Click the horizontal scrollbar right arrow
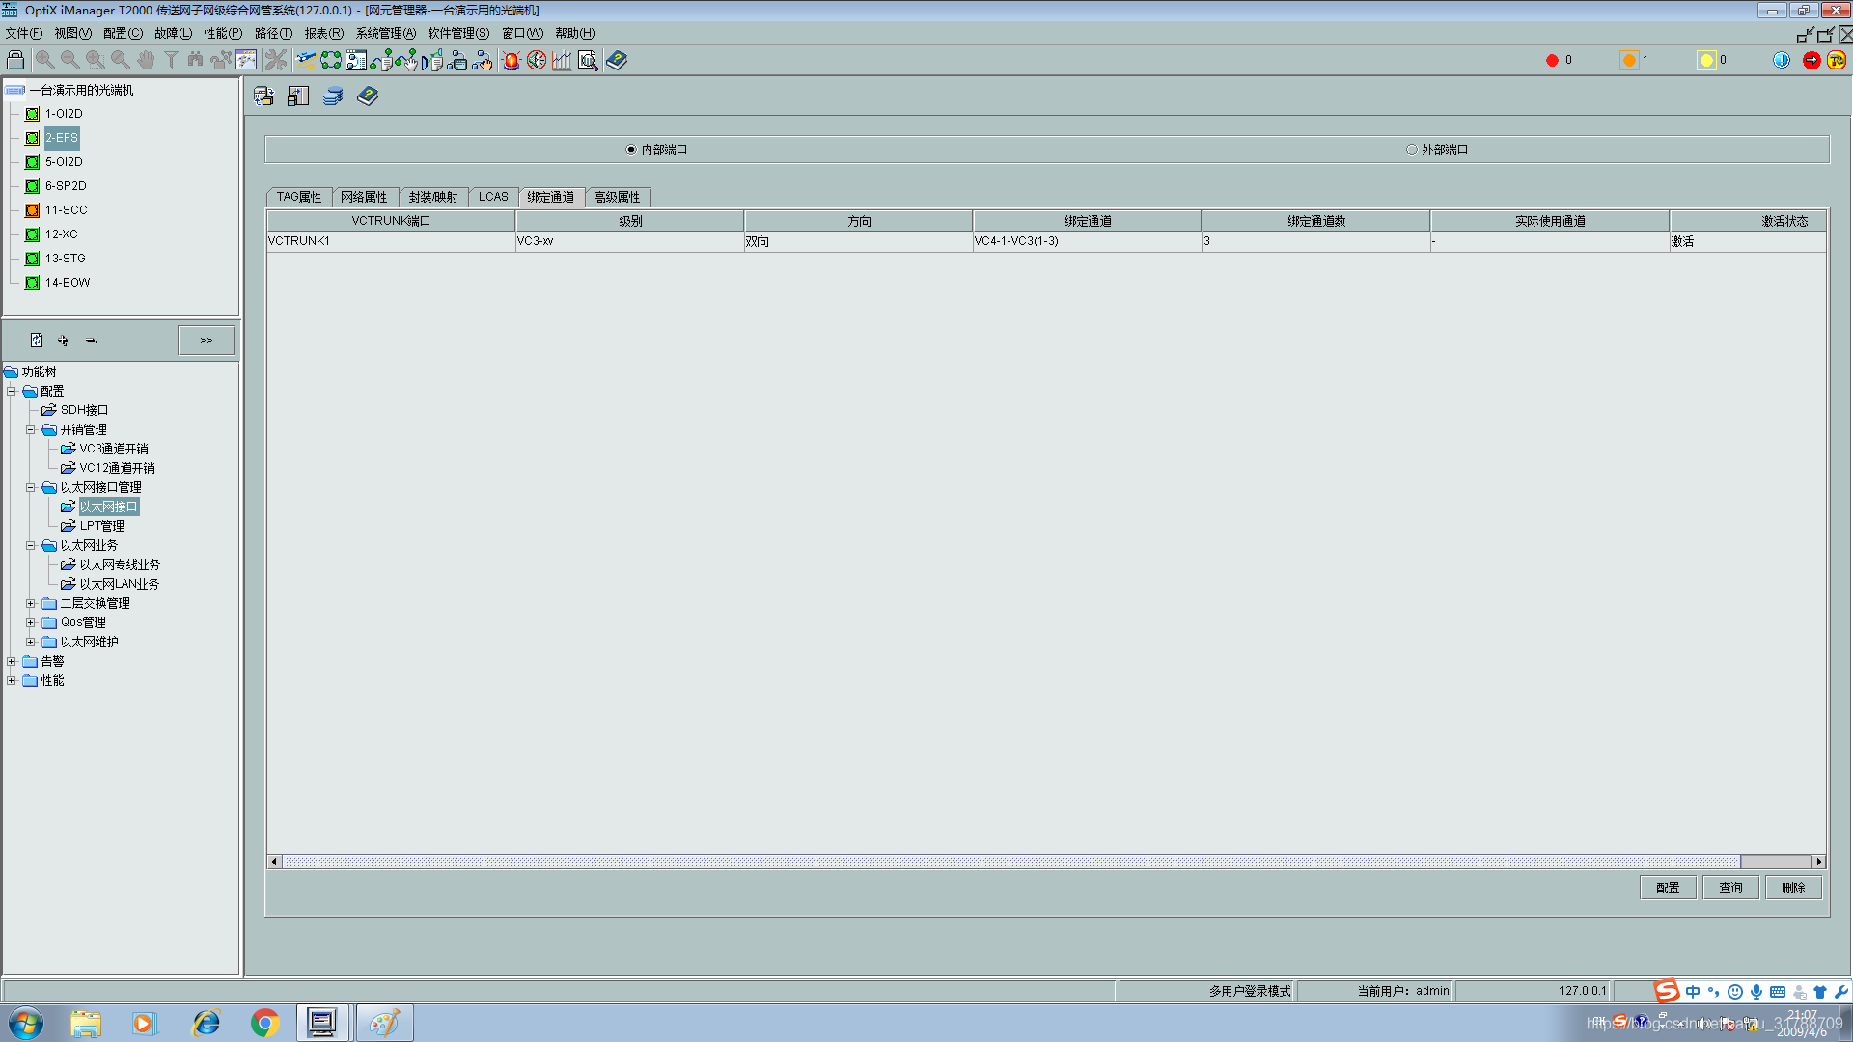This screenshot has height=1042, width=1853. tap(1819, 862)
